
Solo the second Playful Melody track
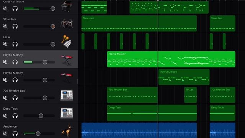tap(15, 80)
